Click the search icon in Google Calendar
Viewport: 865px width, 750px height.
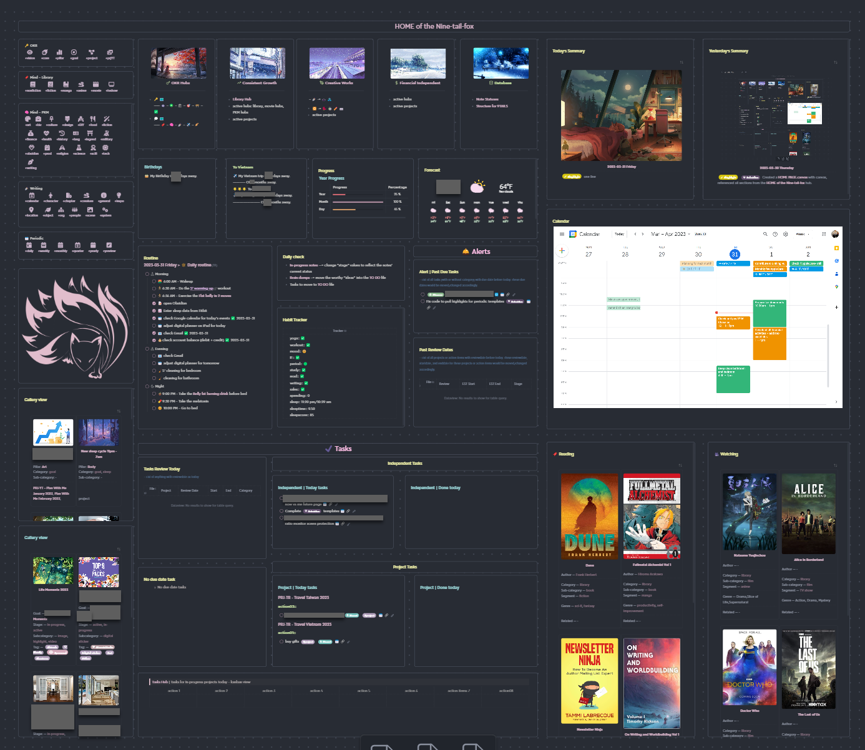click(765, 234)
